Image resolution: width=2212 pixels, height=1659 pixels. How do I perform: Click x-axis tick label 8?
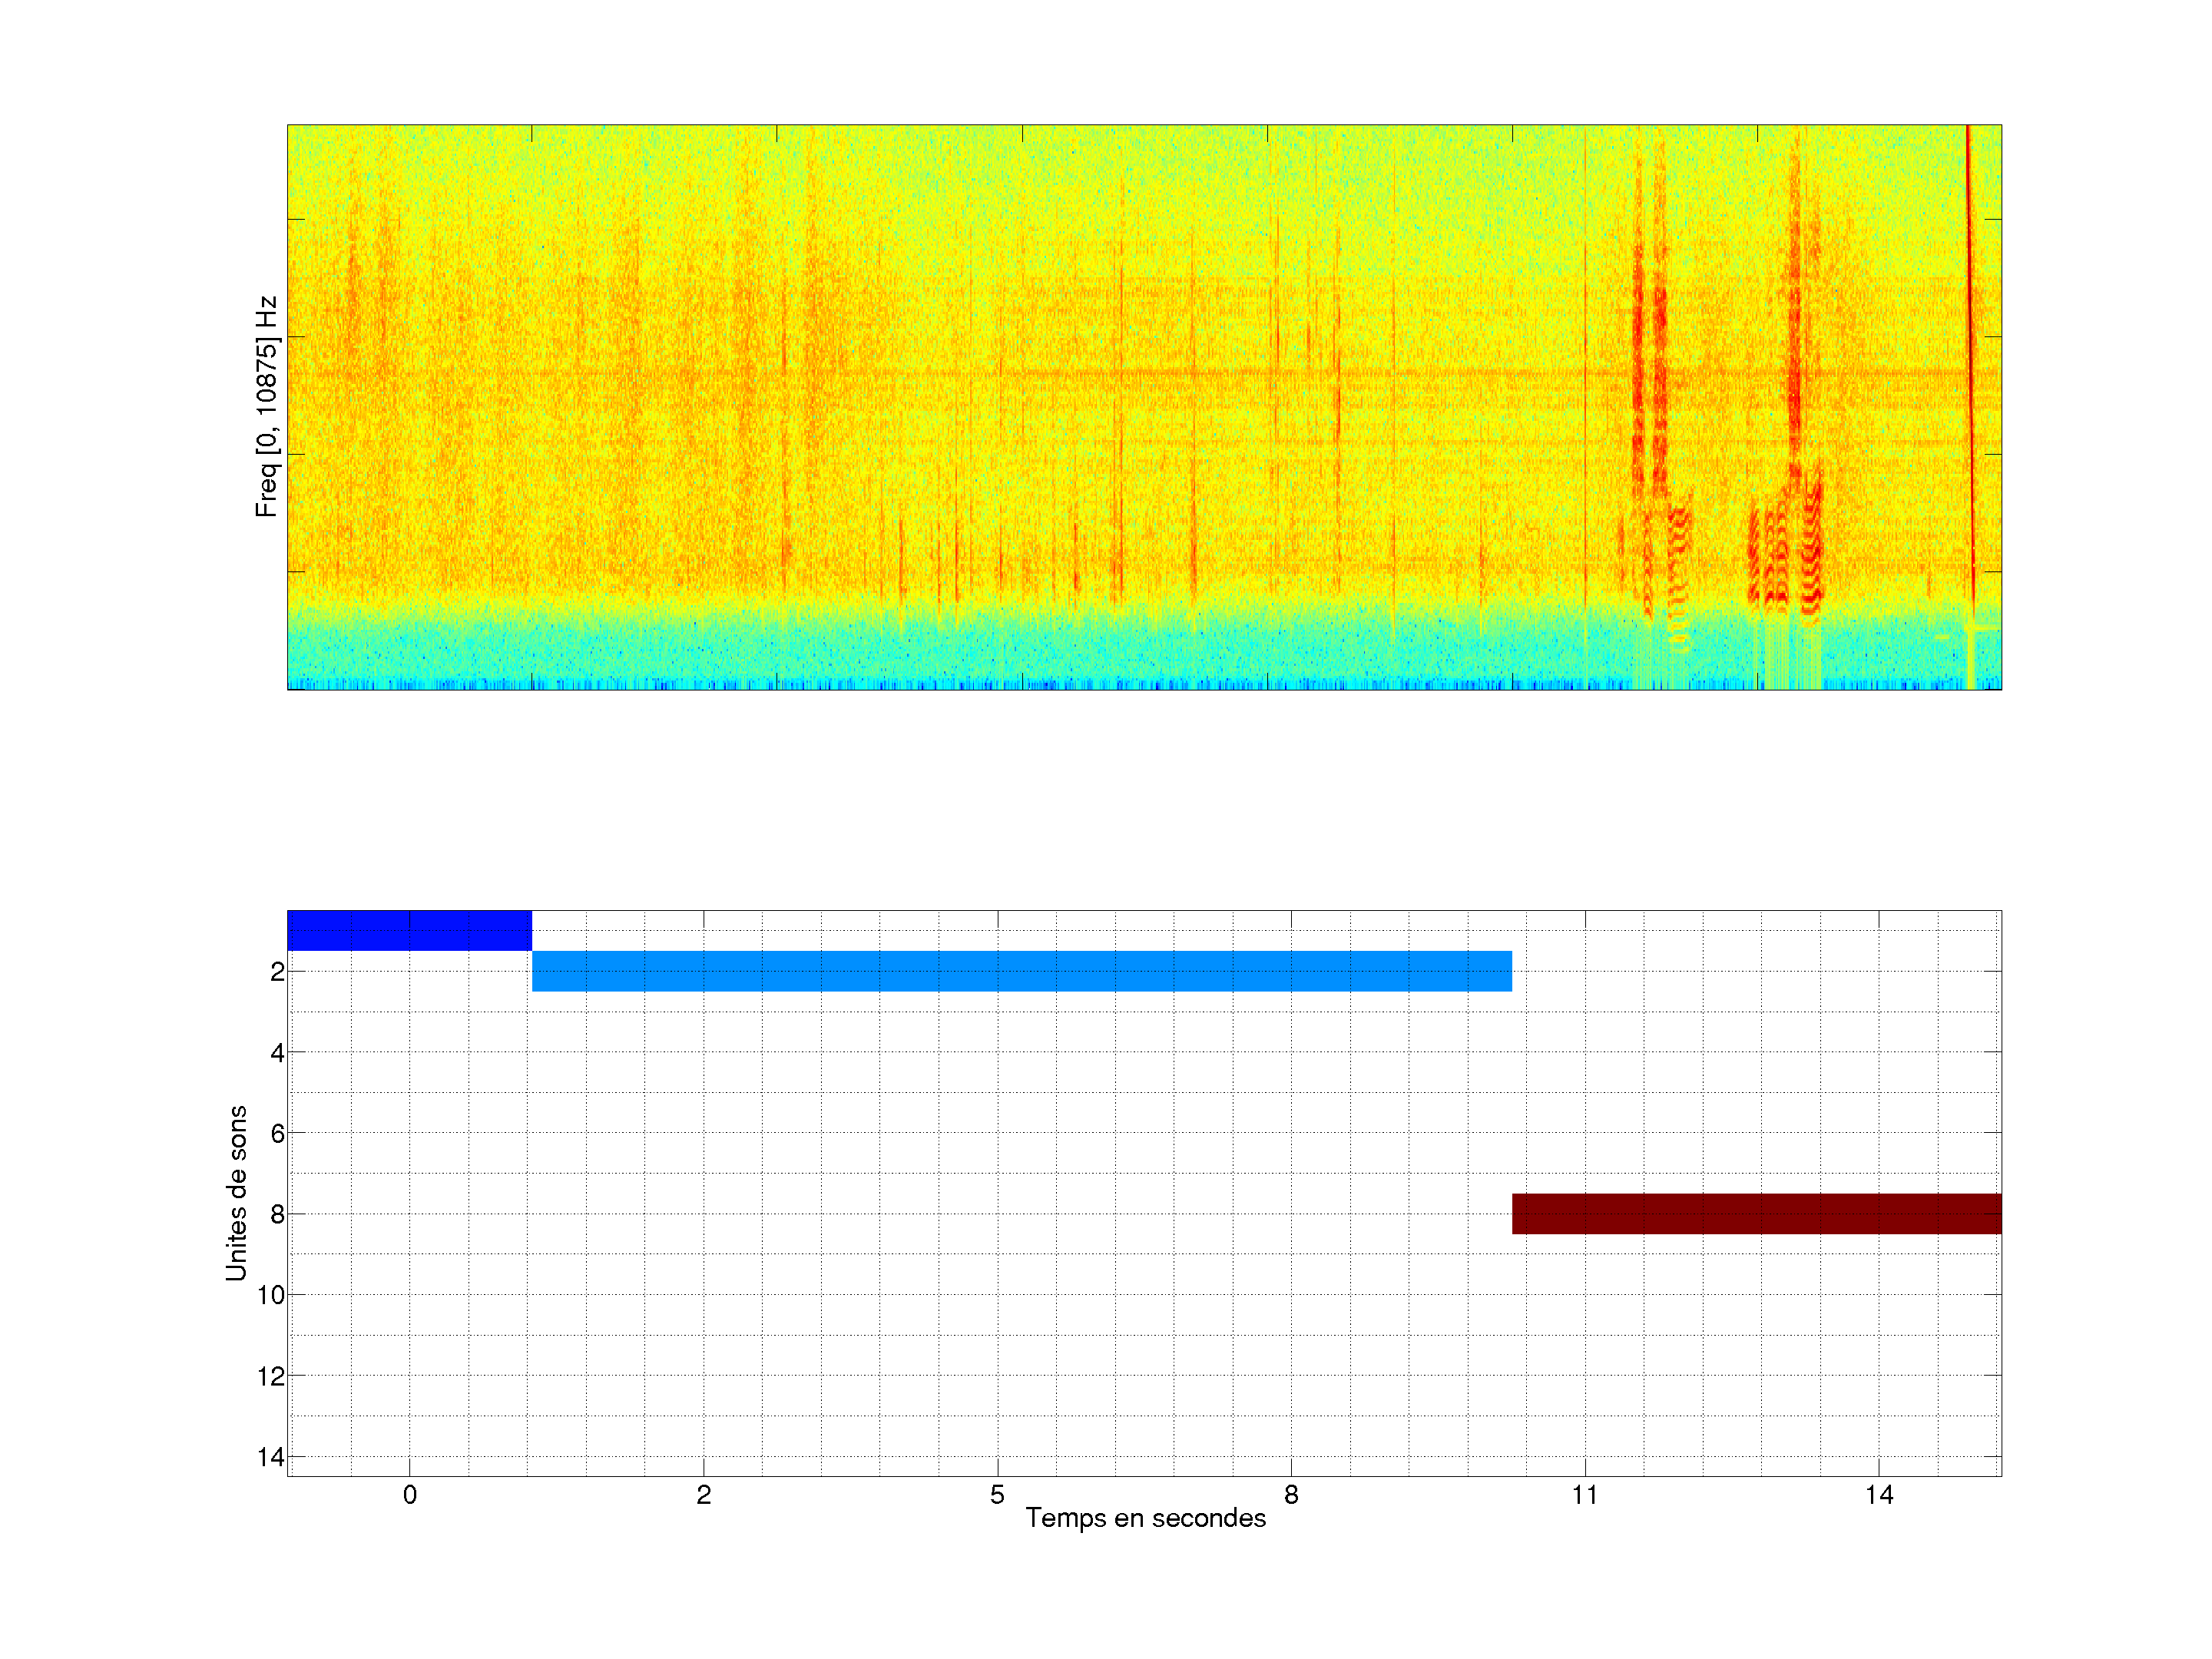(1291, 1495)
